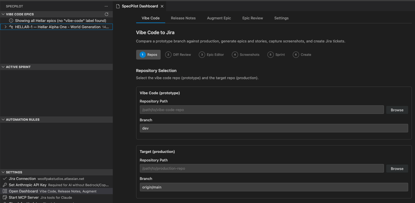Browse for the vibe code prototype repository

tap(397, 110)
